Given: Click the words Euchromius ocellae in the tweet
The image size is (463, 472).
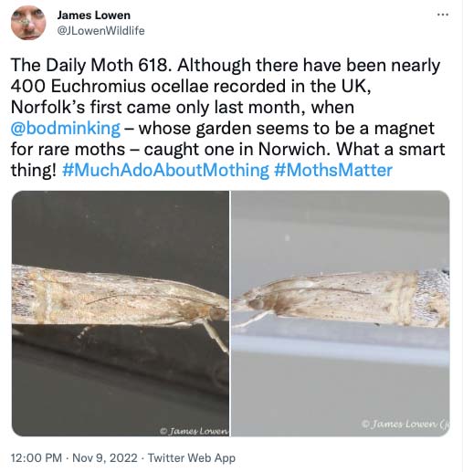Looking at the screenshot, I should click(131, 86).
